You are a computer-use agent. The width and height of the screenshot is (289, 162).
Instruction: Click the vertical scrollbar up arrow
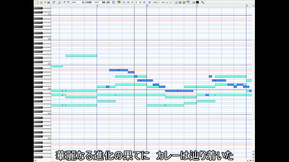(x=253, y=6)
